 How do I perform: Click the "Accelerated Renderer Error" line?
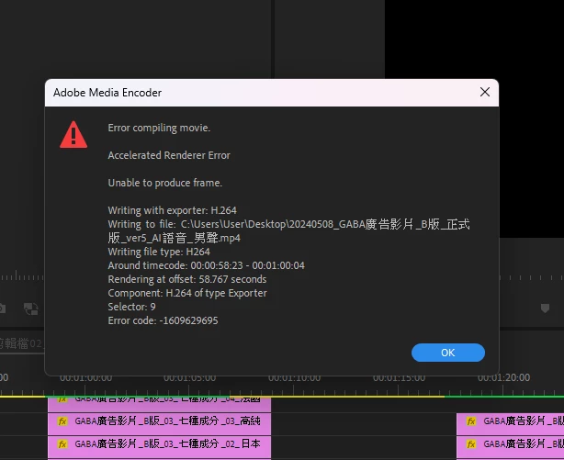[x=169, y=155]
